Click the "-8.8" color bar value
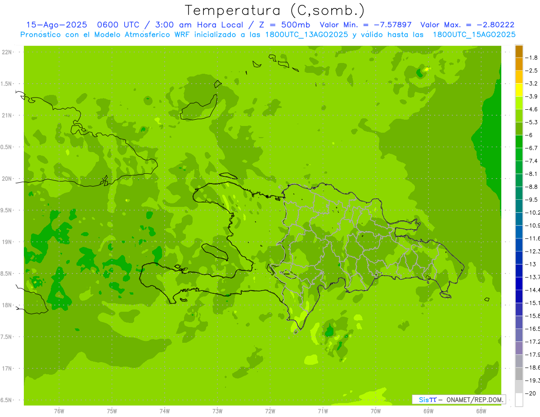This screenshot has height=417, width=540. 532,187
